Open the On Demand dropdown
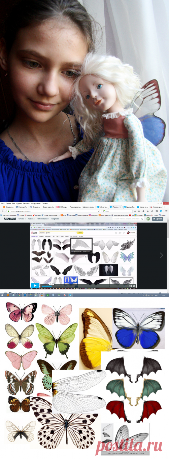This screenshot has height=459, width=169. click(43, 219)
